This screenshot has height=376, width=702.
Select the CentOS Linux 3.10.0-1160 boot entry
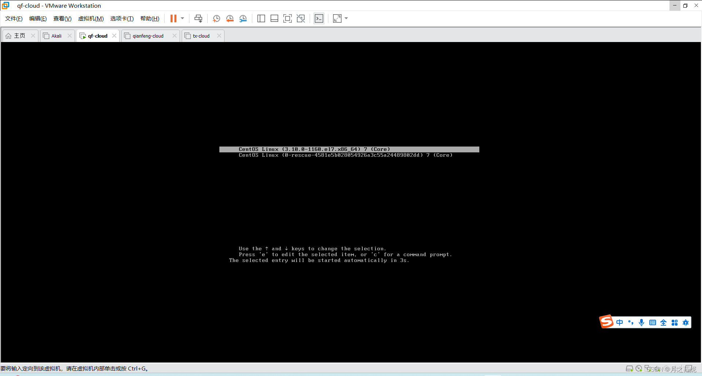click(x=349, y=149)
